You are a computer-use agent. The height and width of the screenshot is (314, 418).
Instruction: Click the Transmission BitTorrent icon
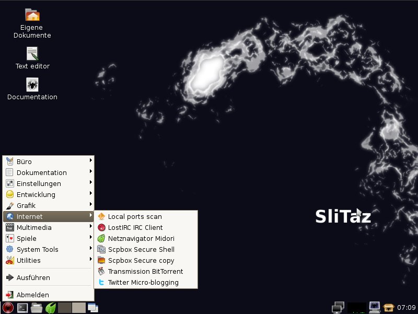click(x=101, y=271)
